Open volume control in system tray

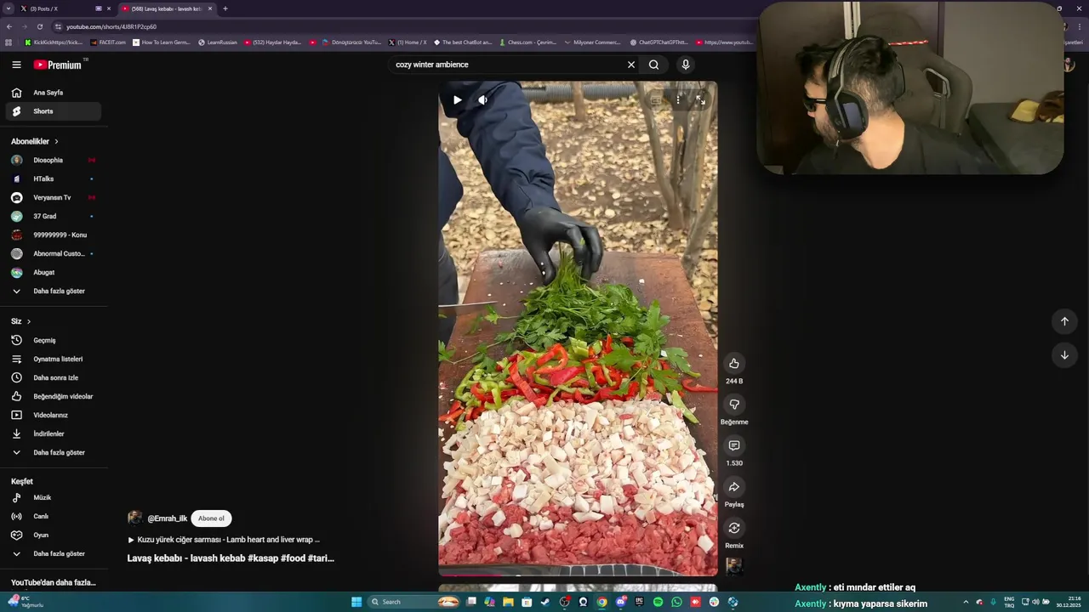(x=1035, y=602)
